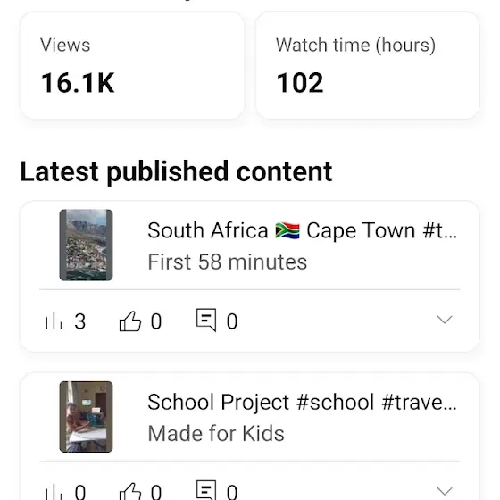The image size is (500, 500).
Task: Tap the thumbs-up likes icon on Cape Town video
Action: tap(130, 321)
